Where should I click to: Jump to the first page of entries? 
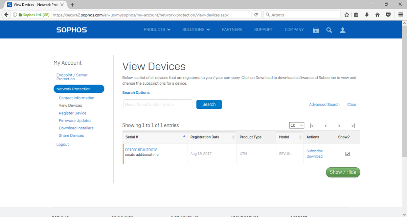(x=312, y=126)
